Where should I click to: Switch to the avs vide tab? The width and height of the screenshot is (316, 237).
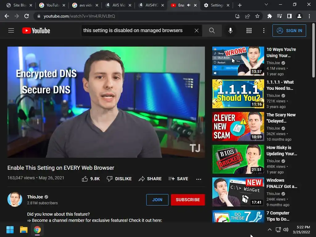point(85,5)
